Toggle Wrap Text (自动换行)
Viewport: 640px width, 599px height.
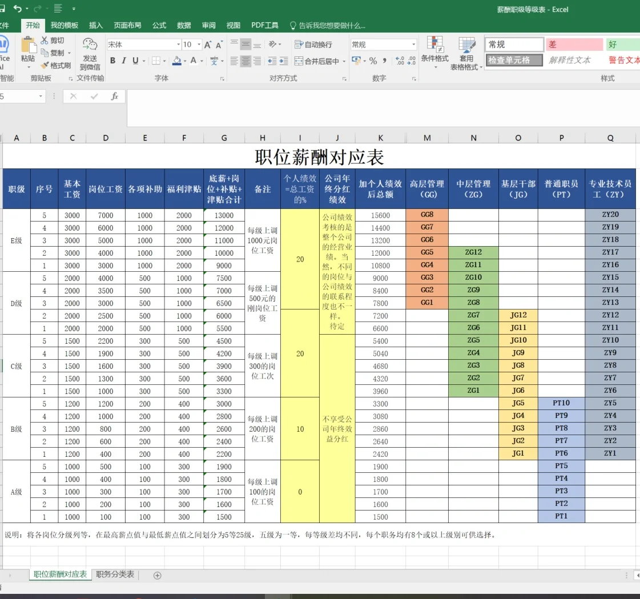(x=313, y=44)
